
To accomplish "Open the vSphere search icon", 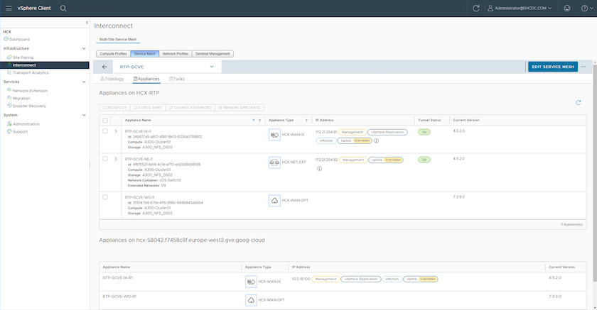I will pos(63,8).
